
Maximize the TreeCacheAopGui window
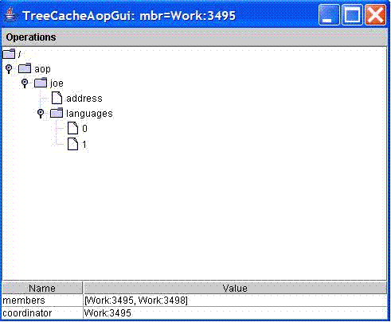(x=352, y=15)
